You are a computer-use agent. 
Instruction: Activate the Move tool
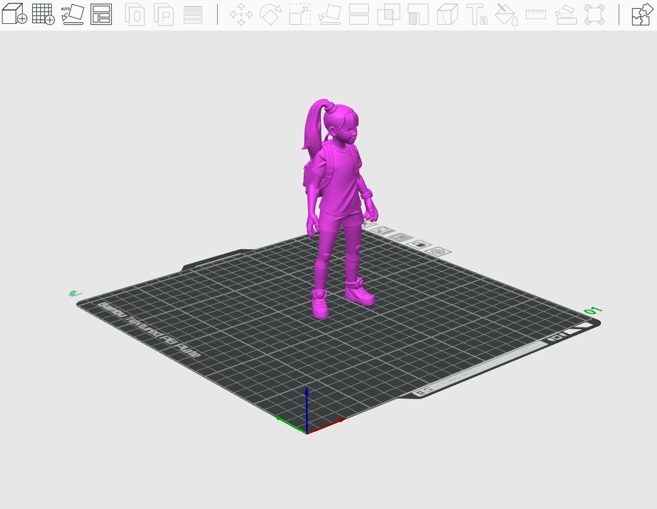pos(241,14)
